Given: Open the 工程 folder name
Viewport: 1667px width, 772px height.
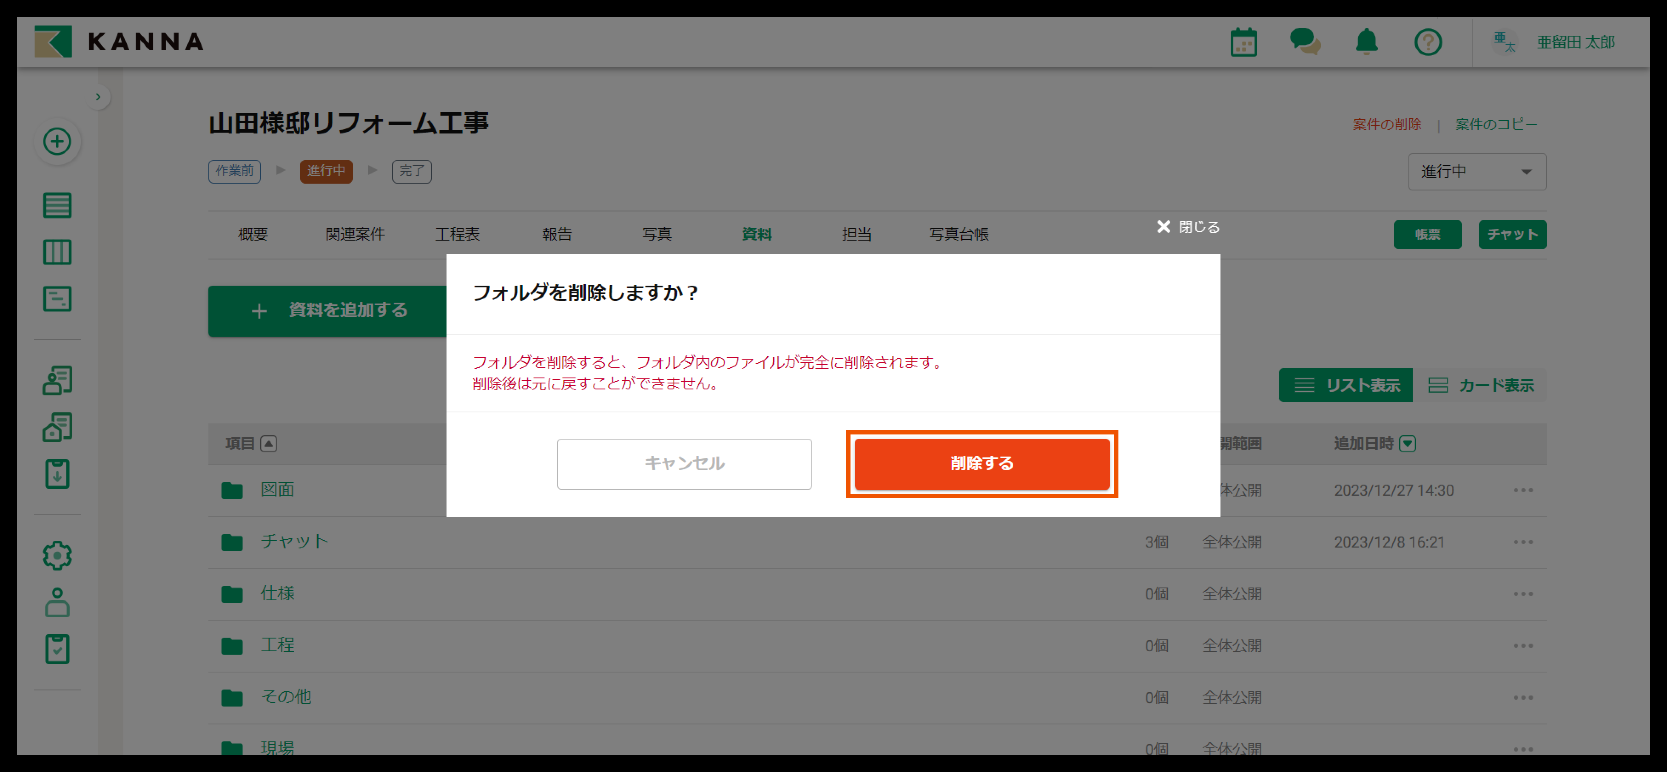Looking at the screenshot, I should click(278, 645).
